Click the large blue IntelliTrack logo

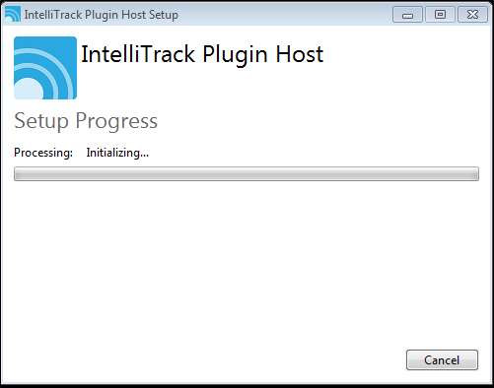tap(45, 68)
